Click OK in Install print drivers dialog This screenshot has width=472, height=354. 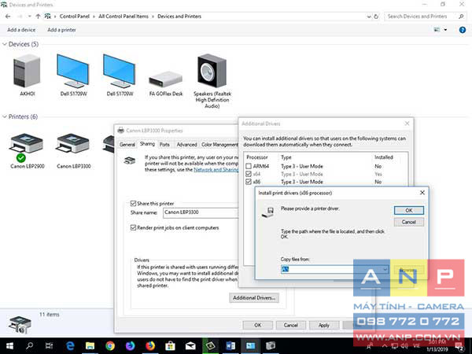point(409,210)
